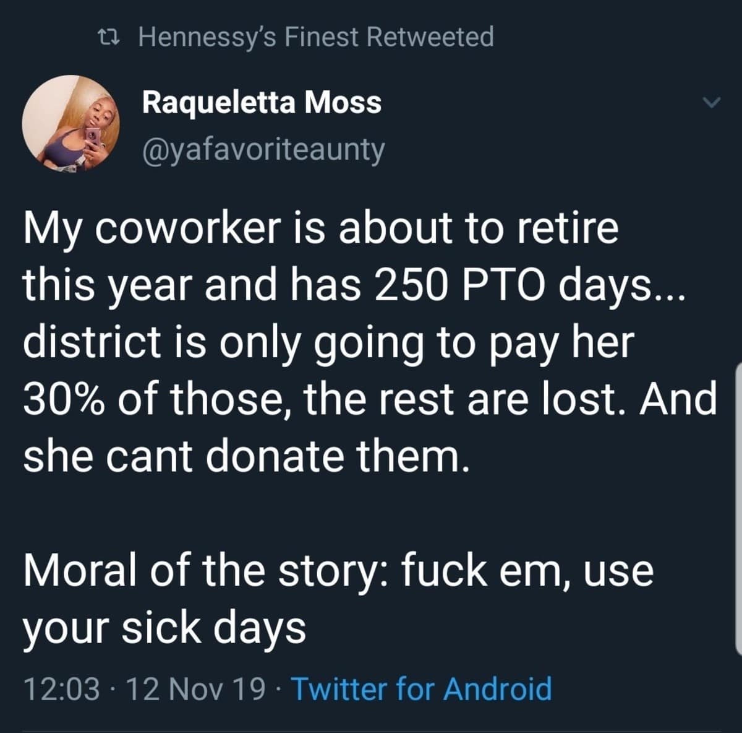Screen dimensions: 742x733
Task: Open Raqueletta Moss profile picture
Action: (x=70, y=124)
